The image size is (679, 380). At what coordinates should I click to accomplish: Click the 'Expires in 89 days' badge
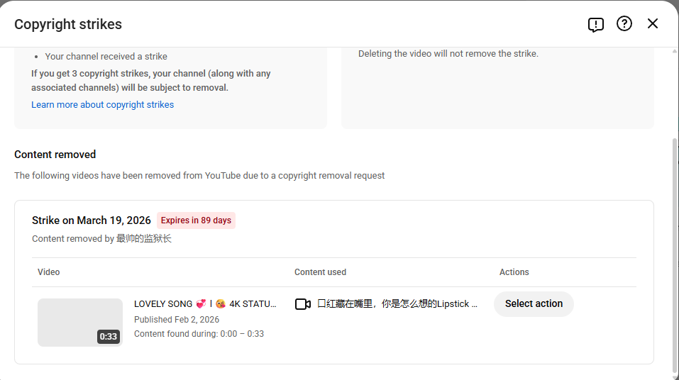coord(196,220)
